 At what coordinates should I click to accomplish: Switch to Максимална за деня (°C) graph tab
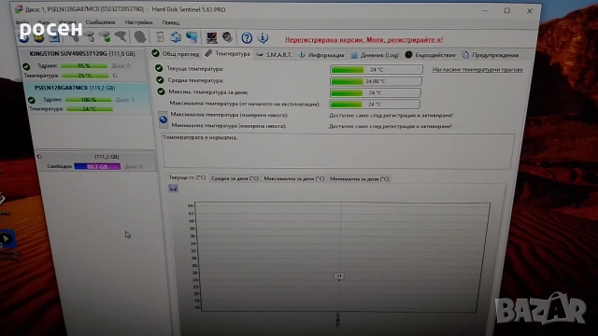point(294,178)
